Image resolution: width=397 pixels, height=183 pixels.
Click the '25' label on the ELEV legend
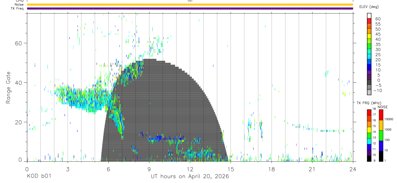click(378, 55)
